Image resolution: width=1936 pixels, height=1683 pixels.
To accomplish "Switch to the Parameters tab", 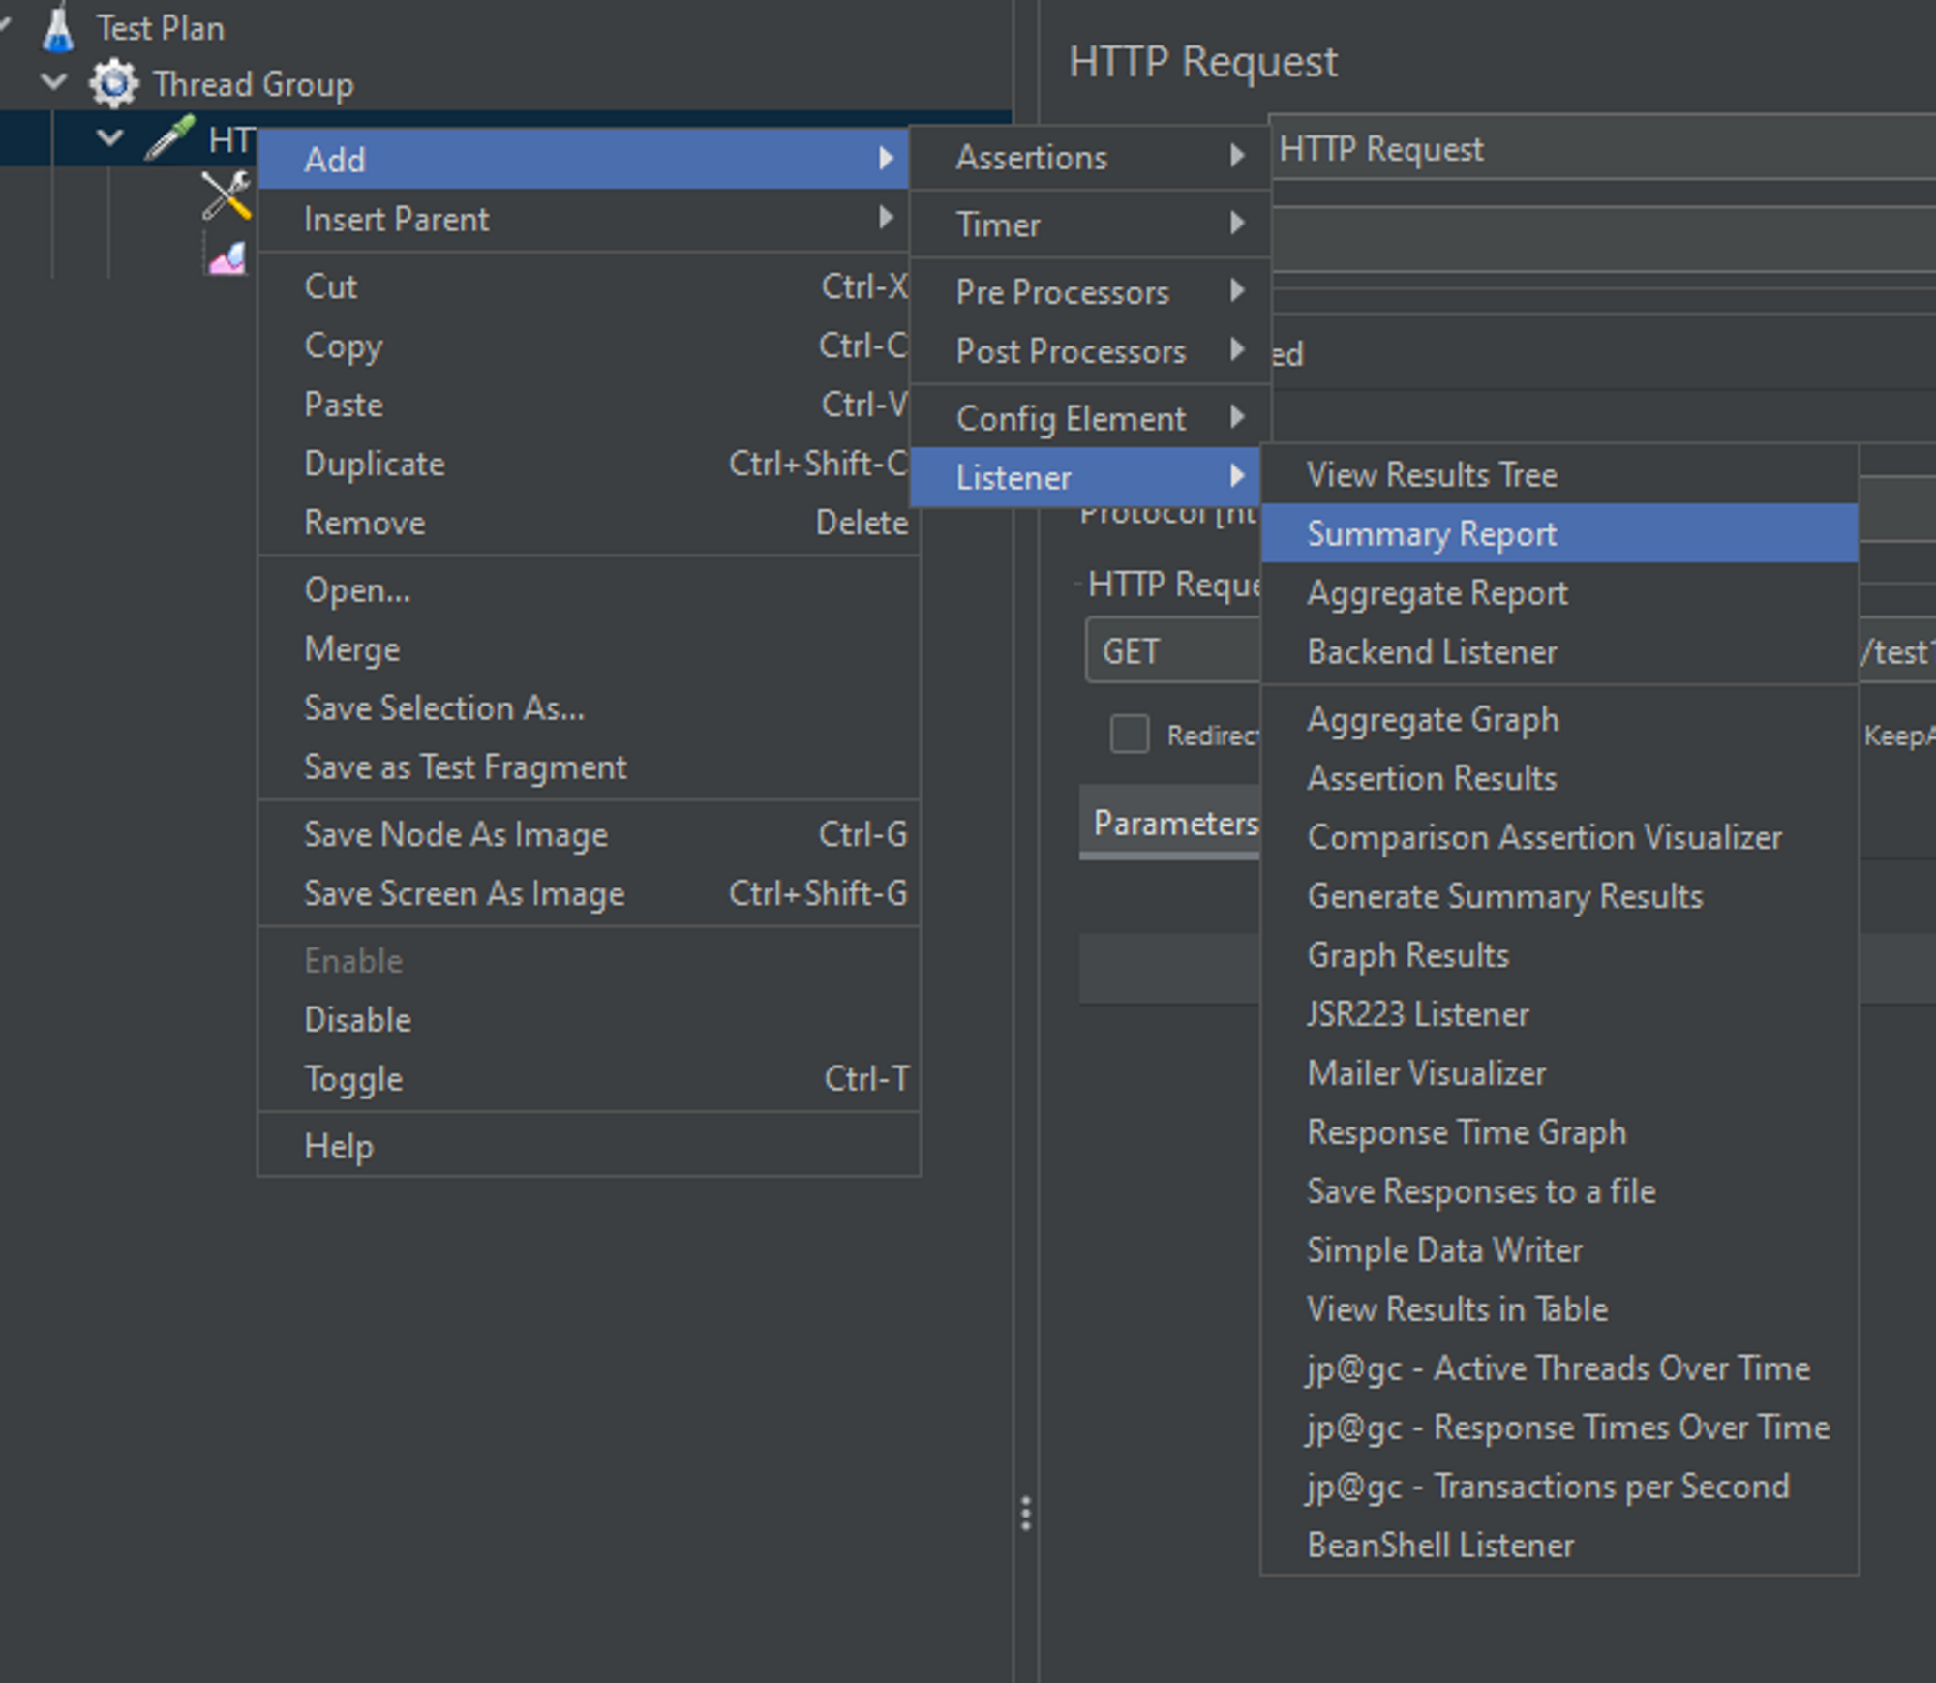I will (x=1173, y=824).
